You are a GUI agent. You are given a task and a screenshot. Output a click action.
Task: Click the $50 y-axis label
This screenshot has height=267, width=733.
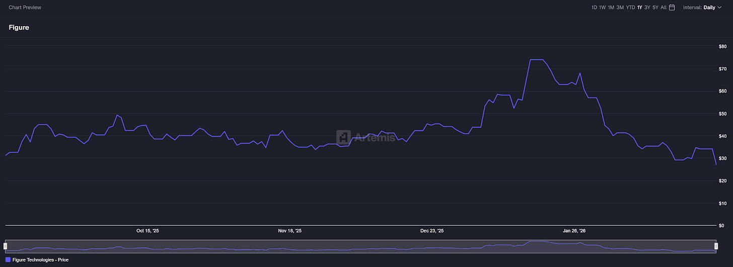(722, 114)
